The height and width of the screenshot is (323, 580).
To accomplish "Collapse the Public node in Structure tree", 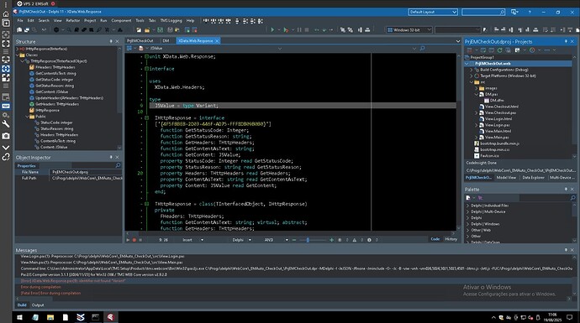I will point(28,117).
